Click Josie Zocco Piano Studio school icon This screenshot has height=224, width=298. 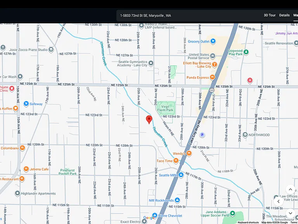pyautogui.click(x=51, y=50)
